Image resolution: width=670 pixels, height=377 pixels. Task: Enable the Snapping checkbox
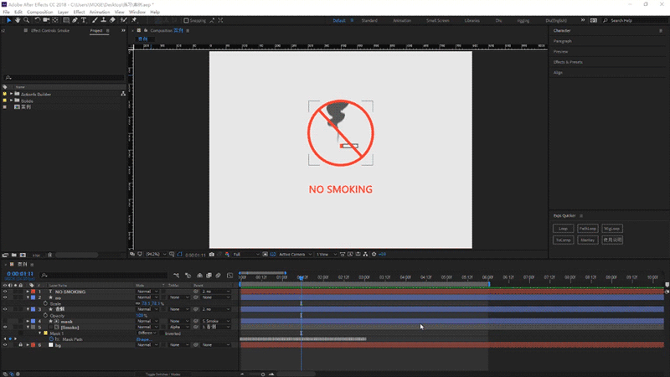click(x=186, y=20)
